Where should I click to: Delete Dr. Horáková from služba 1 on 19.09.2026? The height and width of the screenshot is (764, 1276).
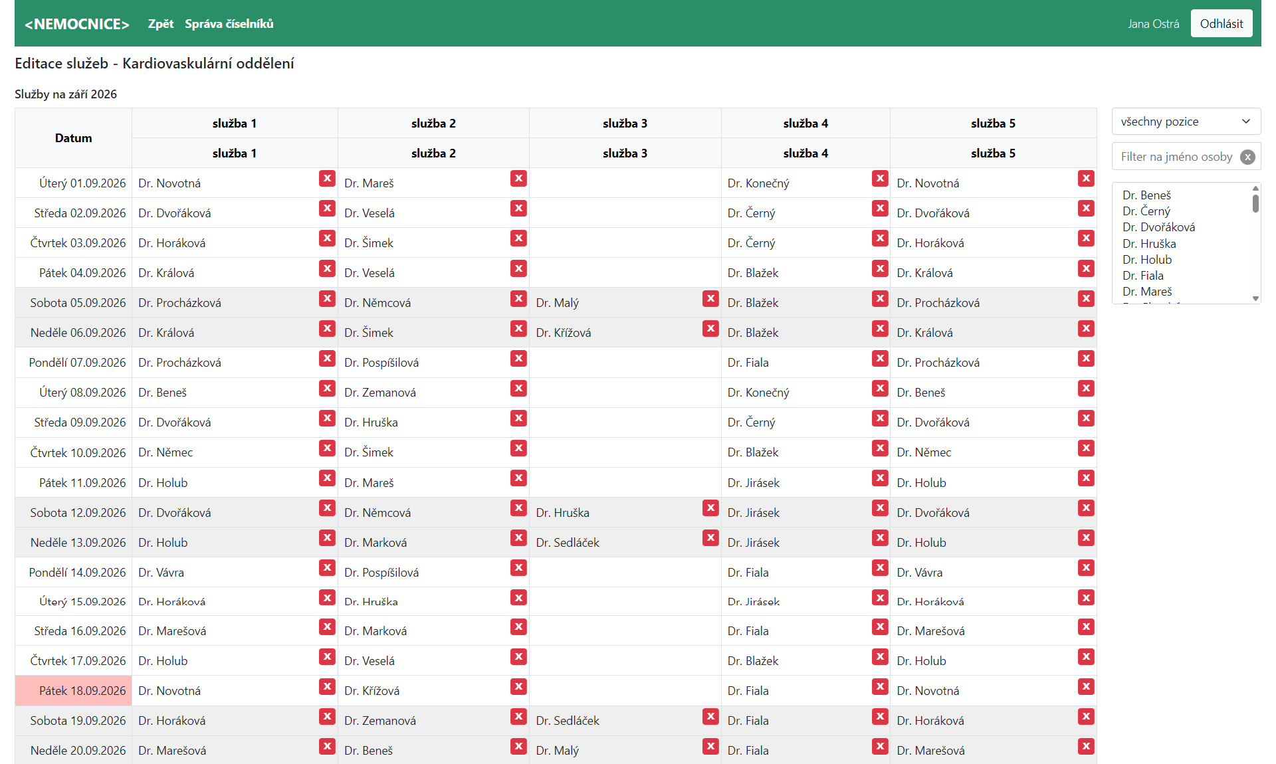pos(327,716)
